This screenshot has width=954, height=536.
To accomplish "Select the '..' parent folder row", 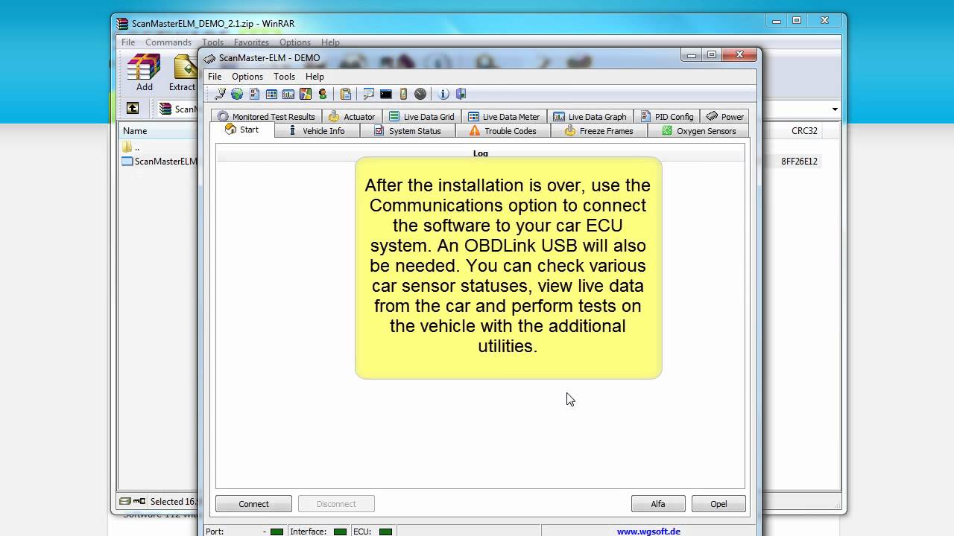I will pyautogui.click(x=158, y=147).
